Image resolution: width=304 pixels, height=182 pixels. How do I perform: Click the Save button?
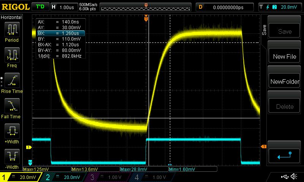pos(284,31)
